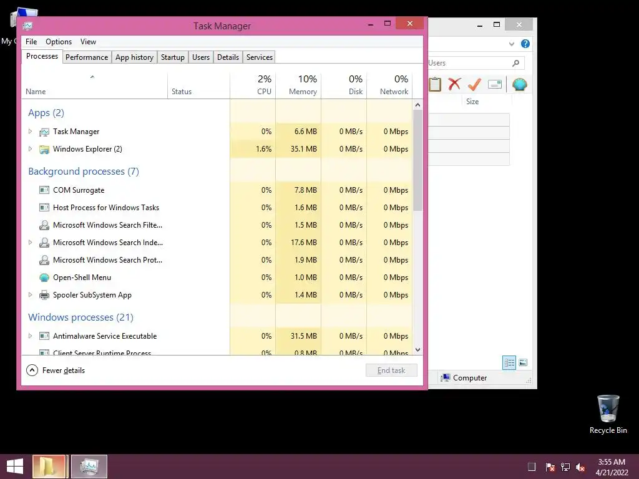The image size is (639, 479).
Task: Click the Antimalware Service Executable icon
Action: 44,336
